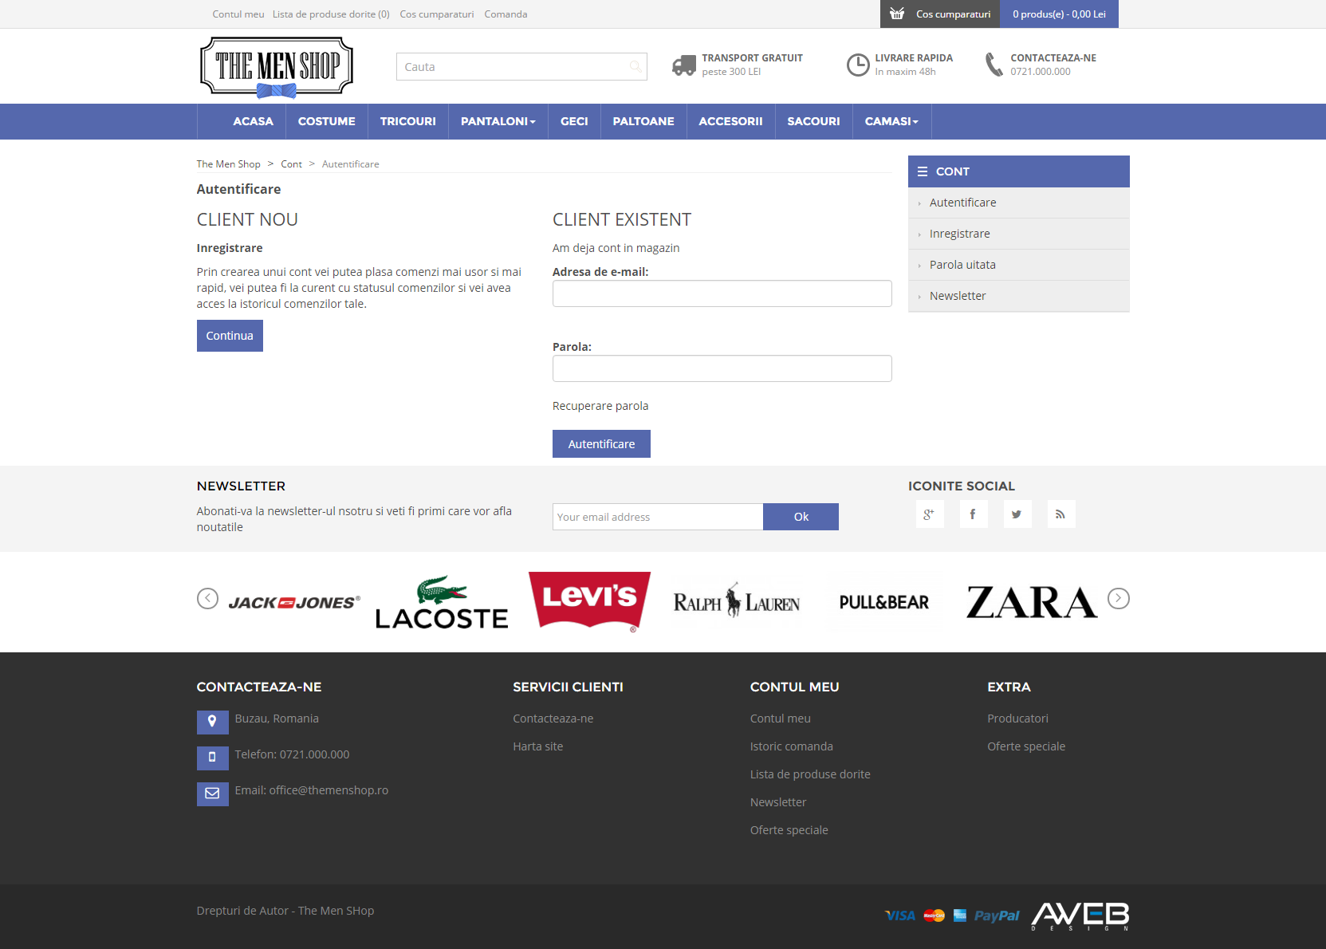Viewport: 1326px width, 949px height.
Task: Open the COSTUME menu category
Action: [x=326, y=121]
